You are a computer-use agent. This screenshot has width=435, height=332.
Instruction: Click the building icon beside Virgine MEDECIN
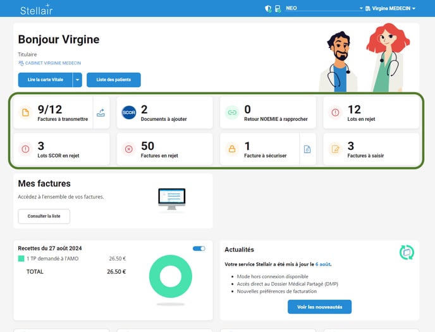[x=368, y=9]
